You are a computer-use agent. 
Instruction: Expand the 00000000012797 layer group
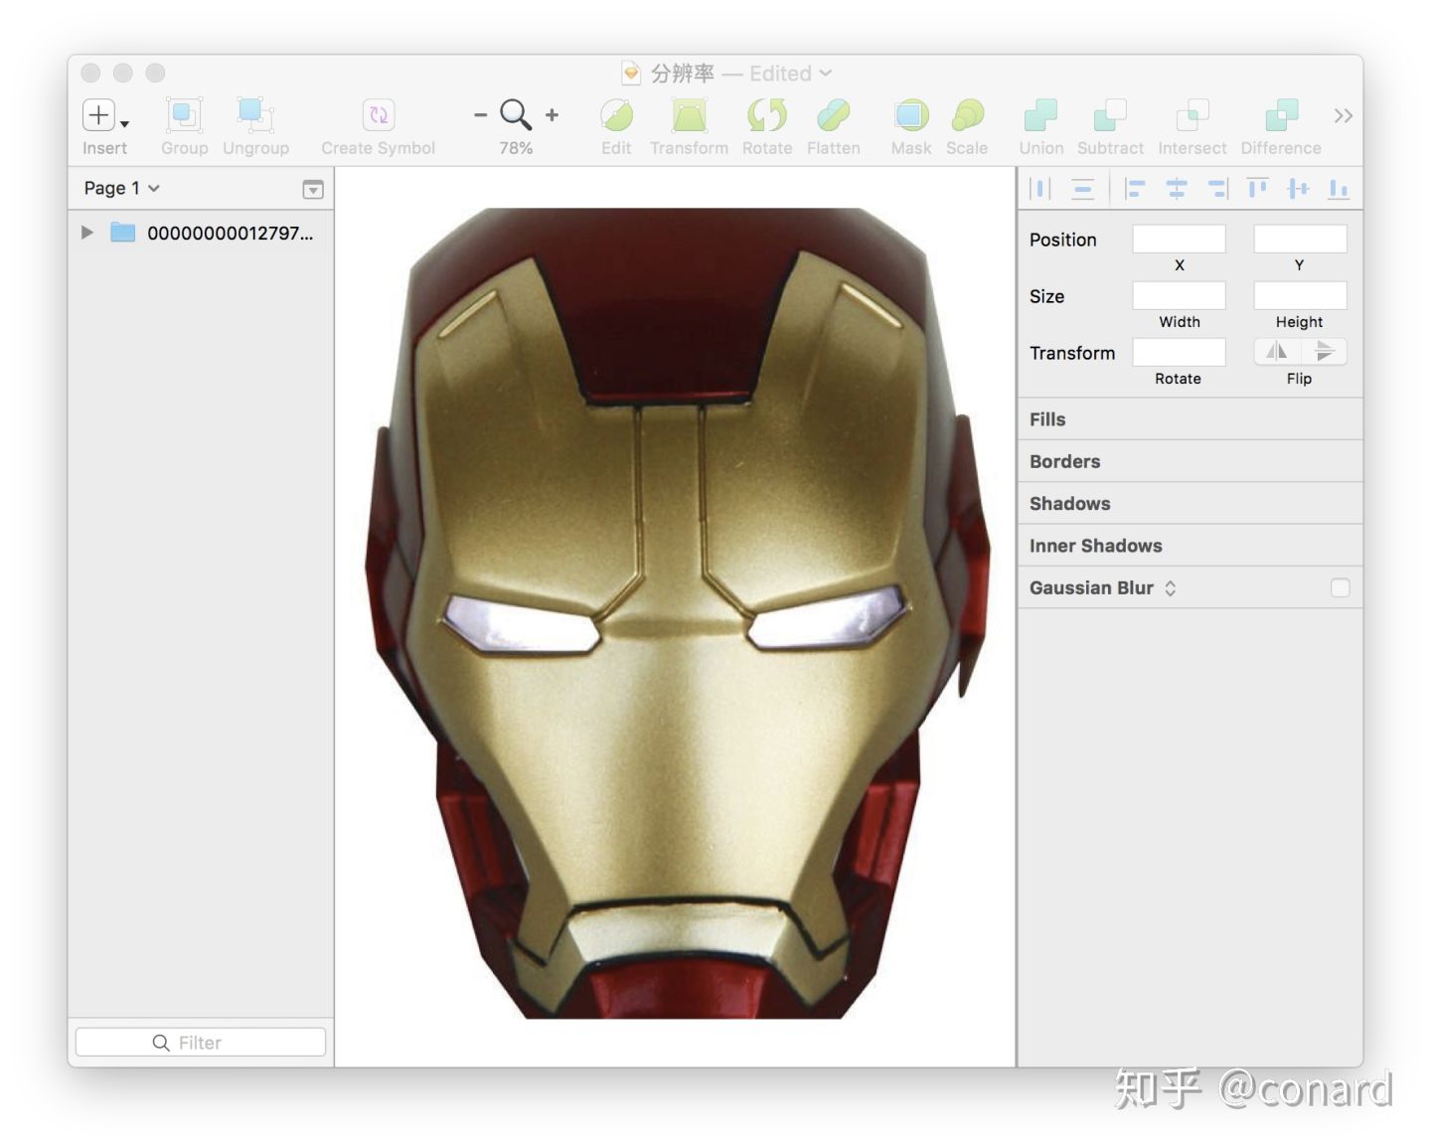(x=87, y=233)
